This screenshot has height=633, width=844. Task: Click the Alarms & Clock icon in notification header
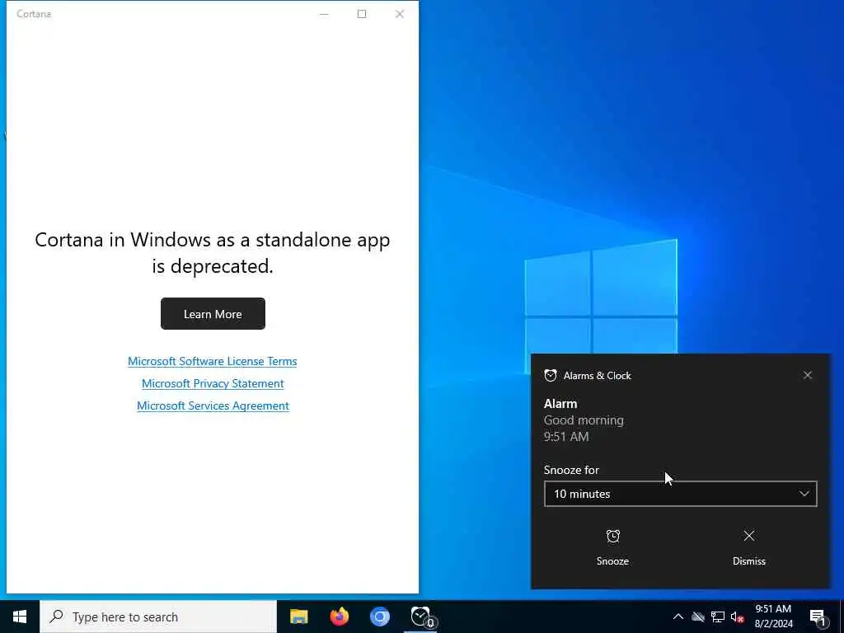(x=550, y=375)
